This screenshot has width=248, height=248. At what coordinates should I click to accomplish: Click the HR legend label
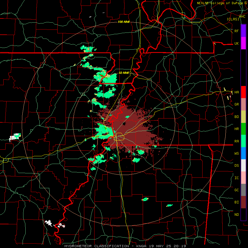(x=236, y=129)
